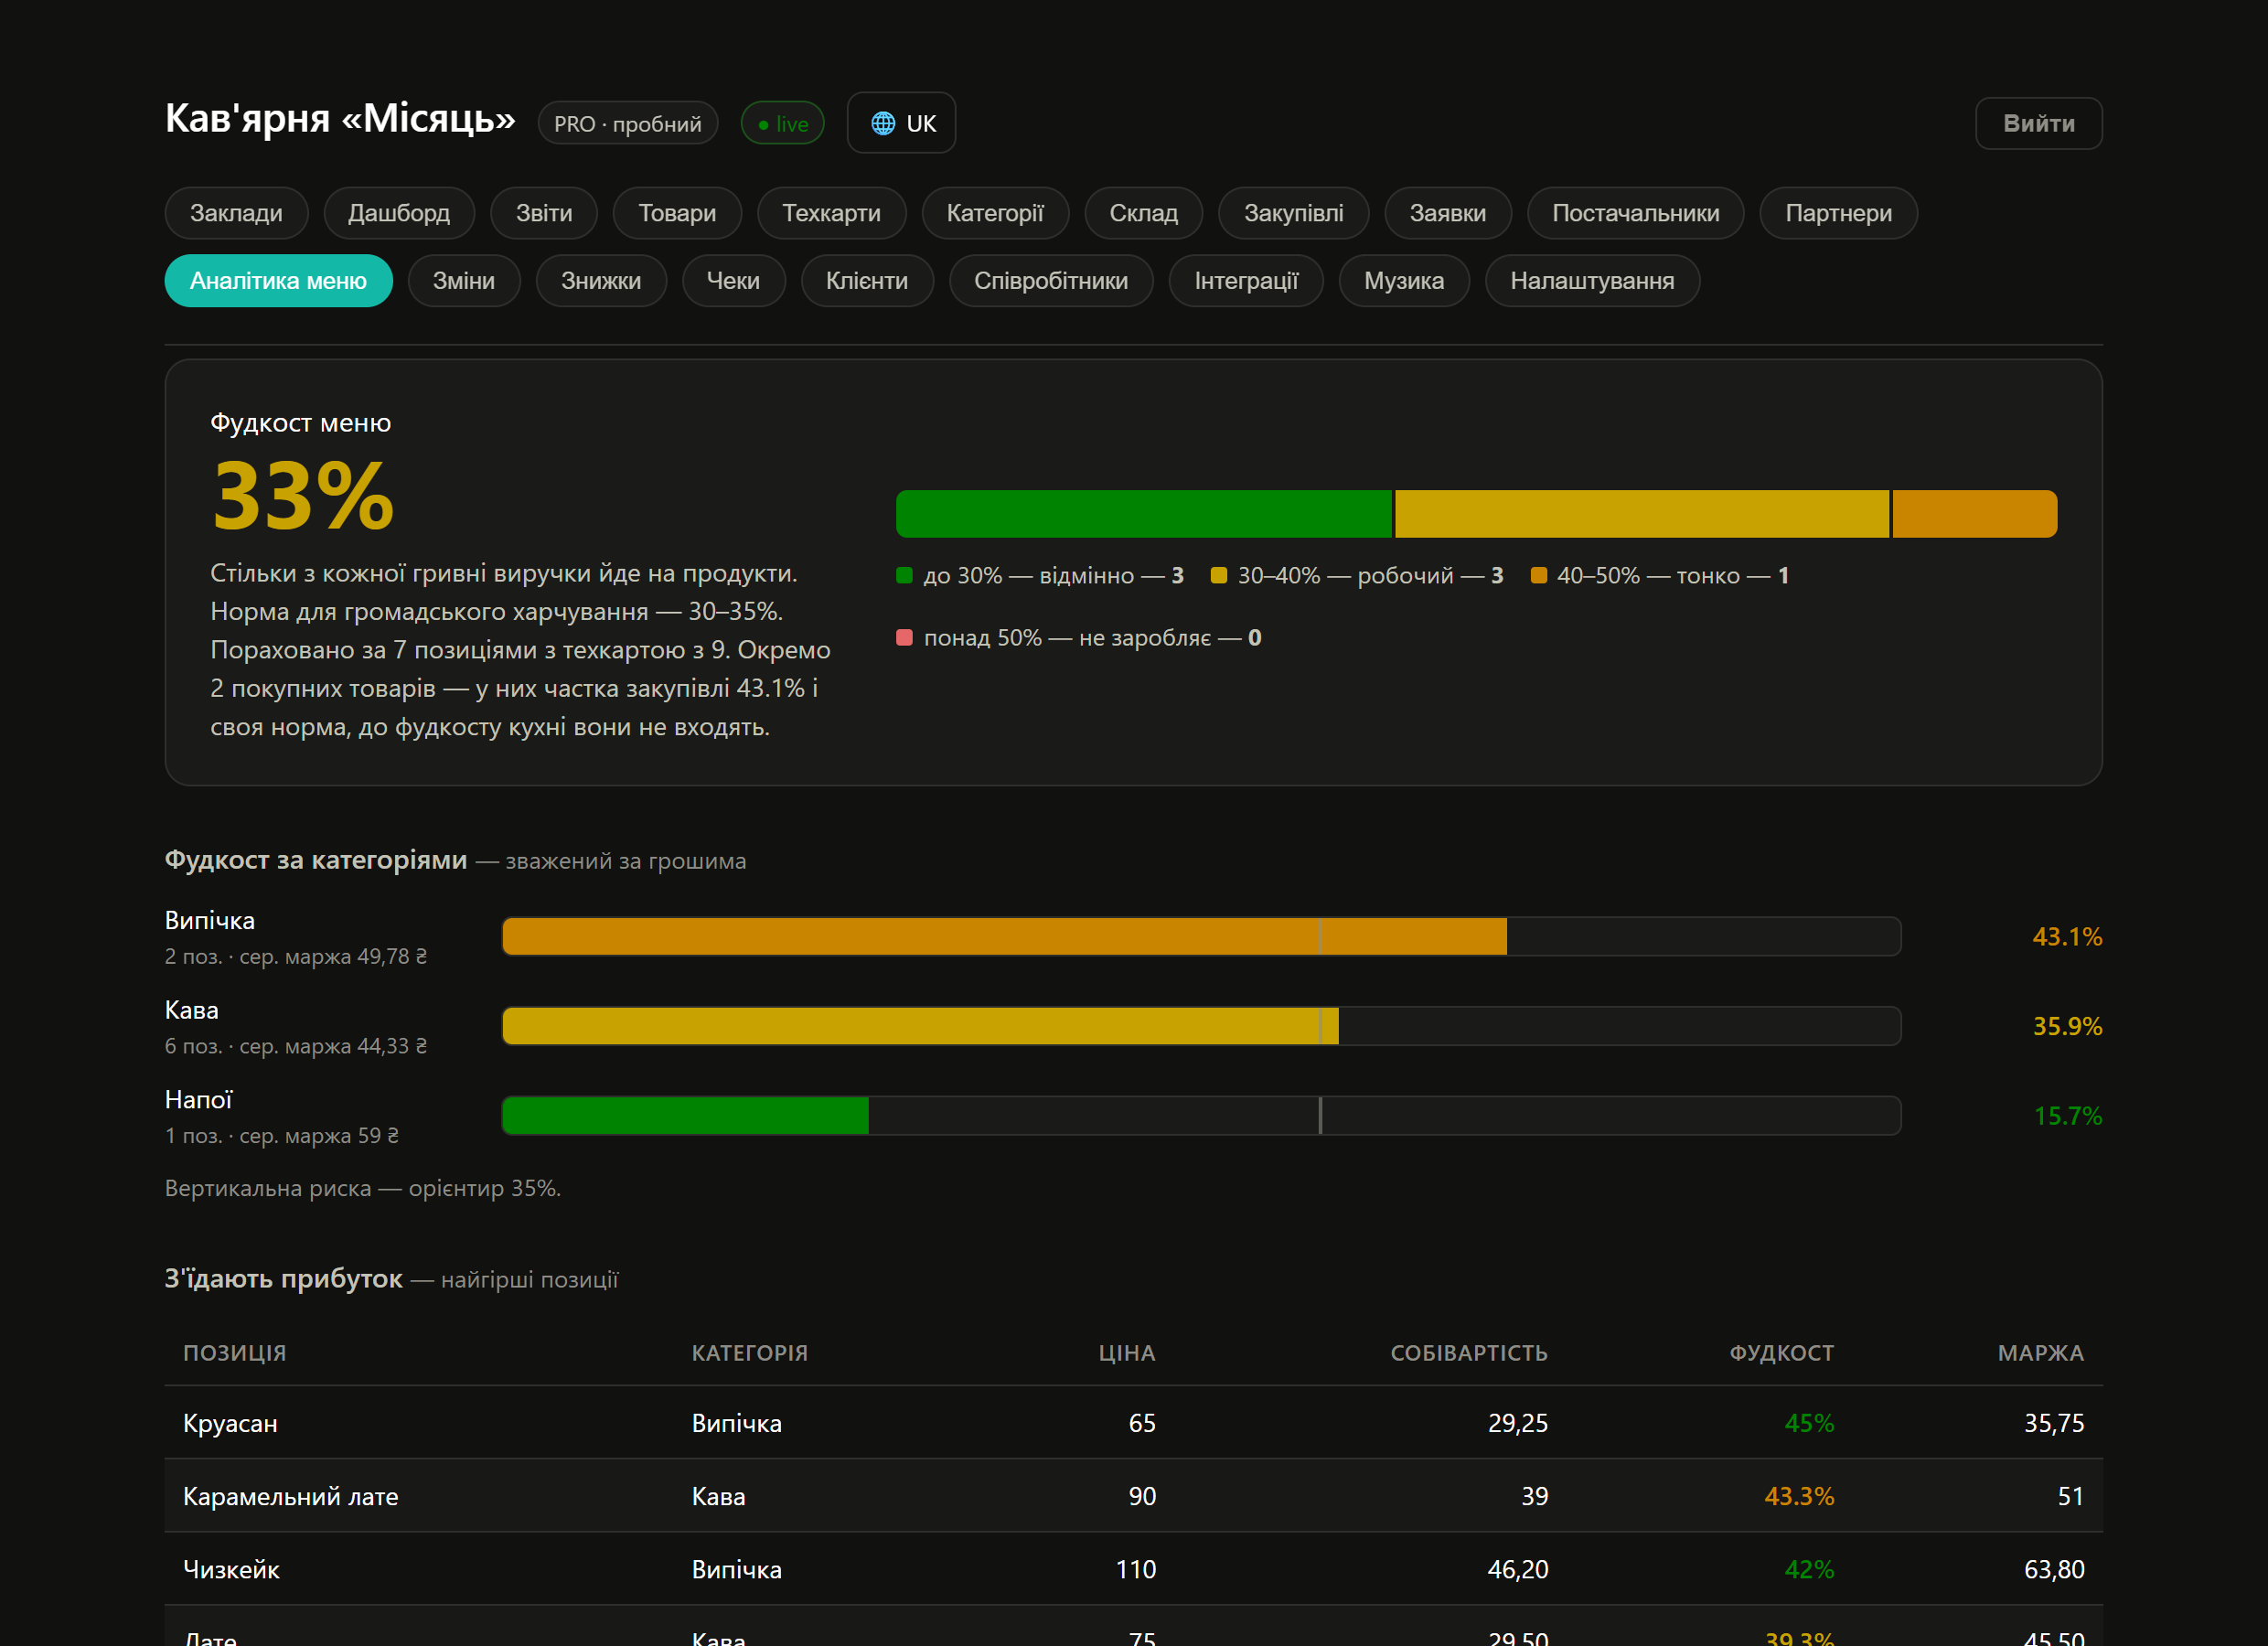2268x1646 pixels.
Task: Go to the Інтеграції tab
Action: 1246,281
